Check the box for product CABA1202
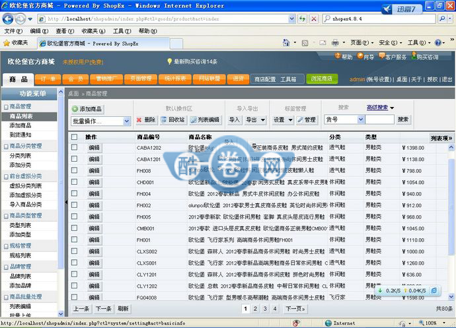This screenshot has width=456, height=328. [x=75, y=147]
